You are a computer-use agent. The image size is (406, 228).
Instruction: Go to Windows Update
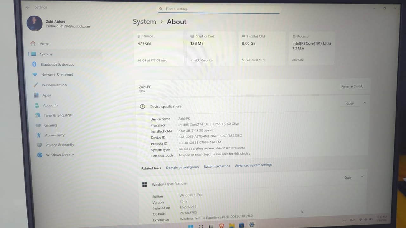point(60,155)
